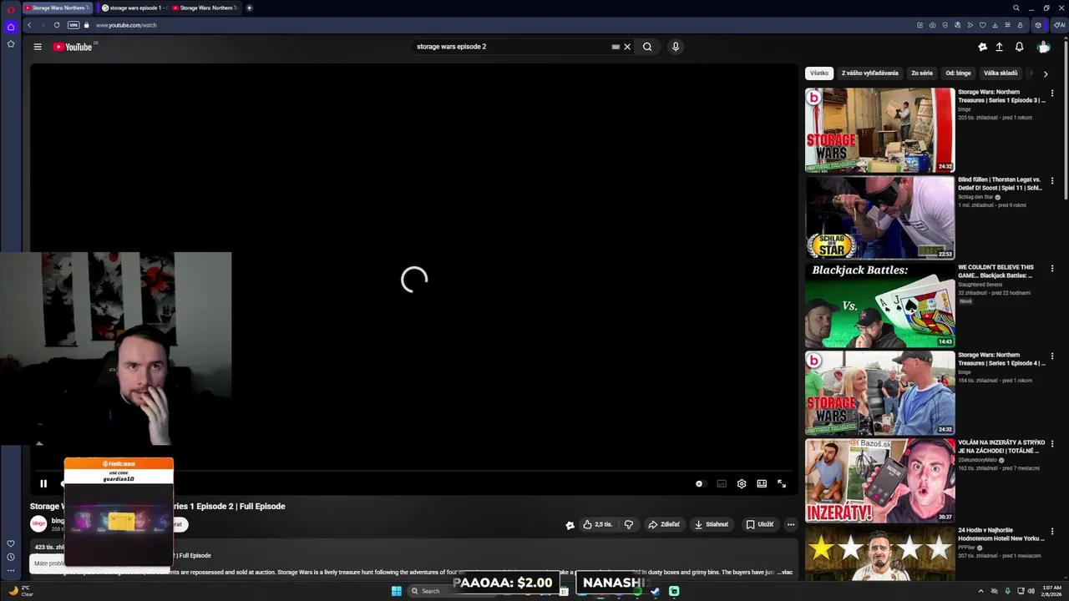Image resolution: width=1069 pixels, height=601 pixels.
Task: Click the sparkle icon beside like button
Action: pyautogui.click(x=570, y=525)
